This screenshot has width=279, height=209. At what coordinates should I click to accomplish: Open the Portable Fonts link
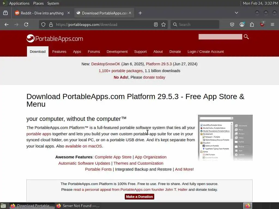click(x=98, y=169)
